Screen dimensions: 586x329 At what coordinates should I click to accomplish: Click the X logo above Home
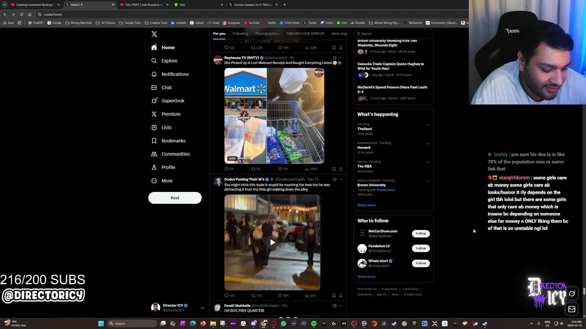click(x=154, y=34)
